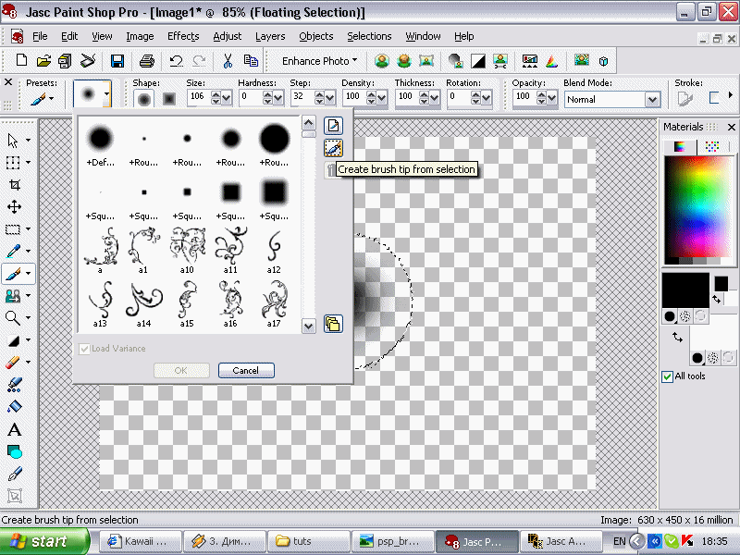
Task: Click the Swatches tab in Materials palette
Action: pos(711,146)
